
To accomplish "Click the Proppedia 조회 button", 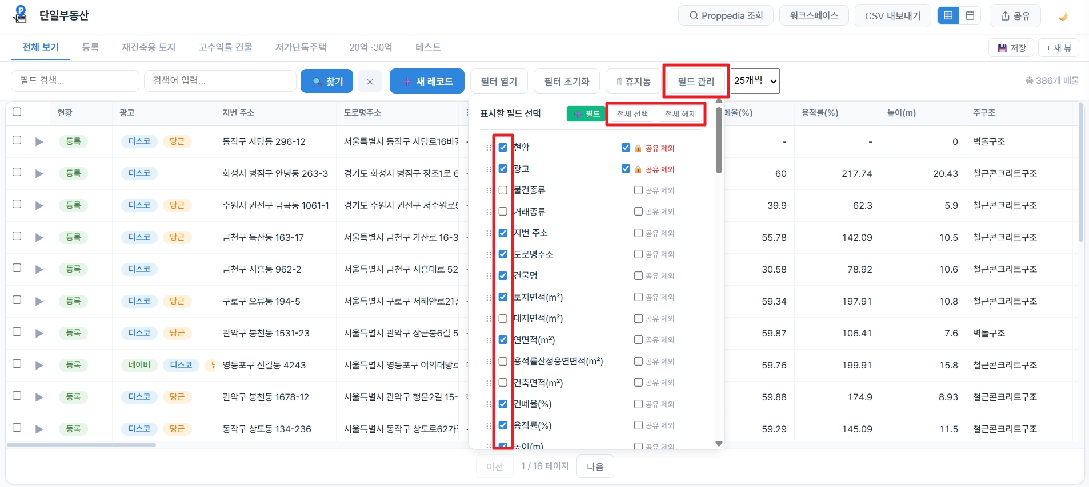I will pyautogui.click(x=726, y=15).
